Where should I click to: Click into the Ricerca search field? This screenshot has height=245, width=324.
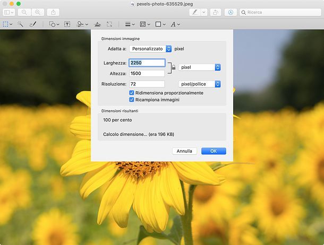point(280,12)
